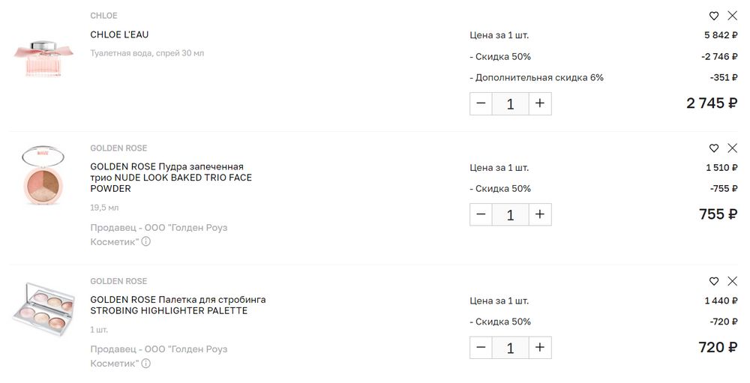The width and height of the screenshot is (750, 383).
Task: Add one more baked trio face powder
Action: pyautogui.click(x=539, y=214)
